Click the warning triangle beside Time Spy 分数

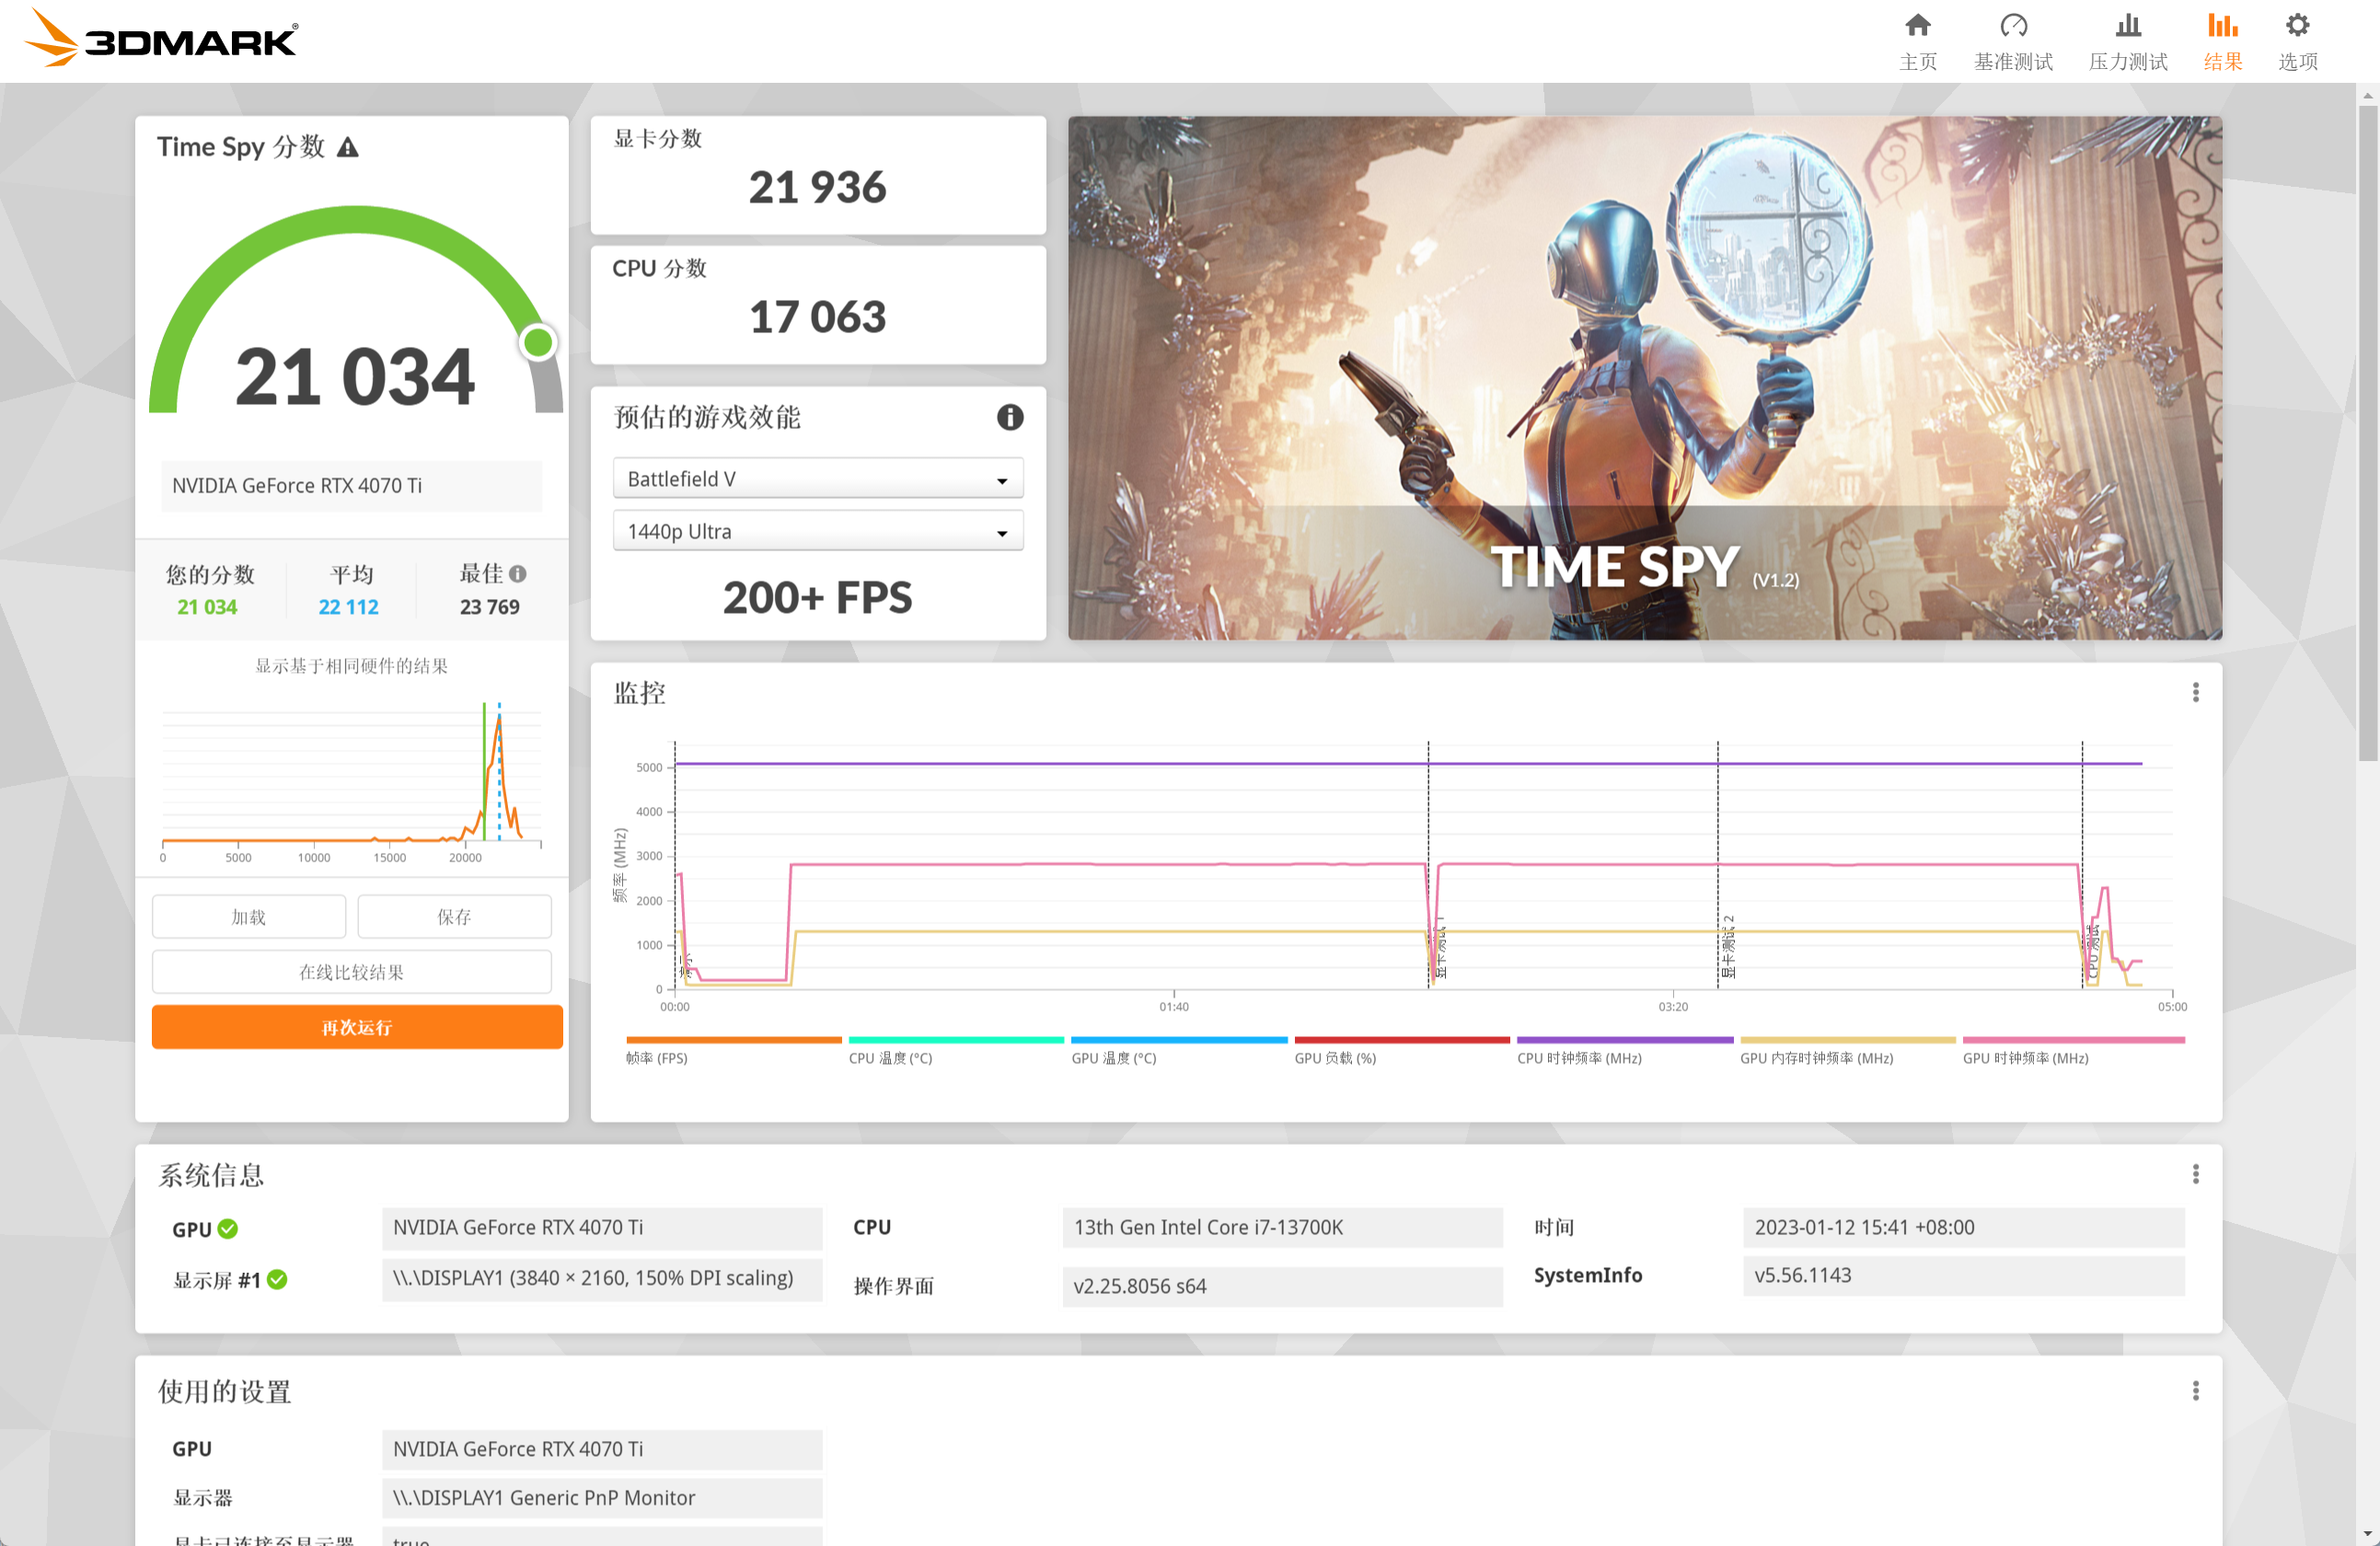[x=347, y=148]
